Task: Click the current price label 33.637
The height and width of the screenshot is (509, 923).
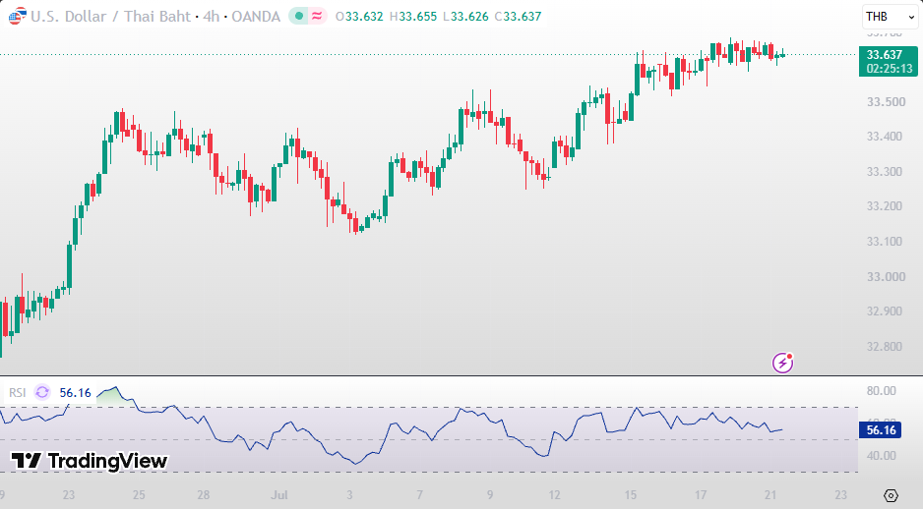Action: point(889,55)
